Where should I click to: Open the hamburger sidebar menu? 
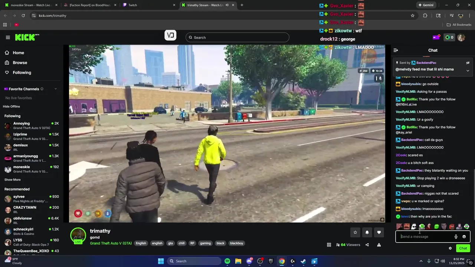8,37
